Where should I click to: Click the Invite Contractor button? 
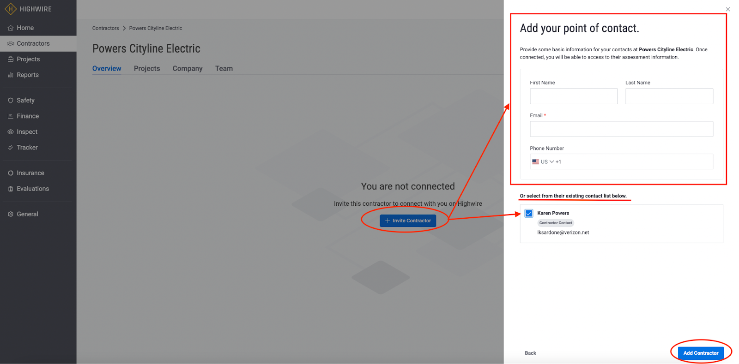[x=408, y=221]
